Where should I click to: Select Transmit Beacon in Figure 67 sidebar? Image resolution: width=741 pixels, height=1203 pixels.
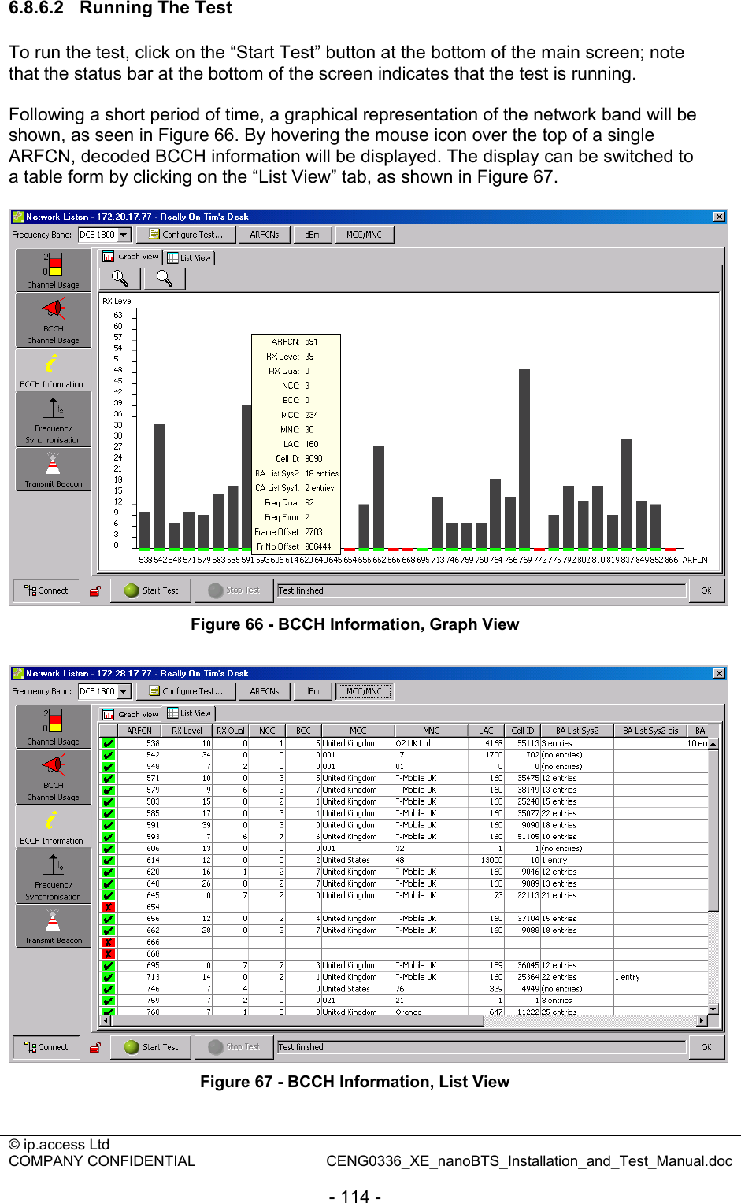pyautogui.click(x=53, y=927)
